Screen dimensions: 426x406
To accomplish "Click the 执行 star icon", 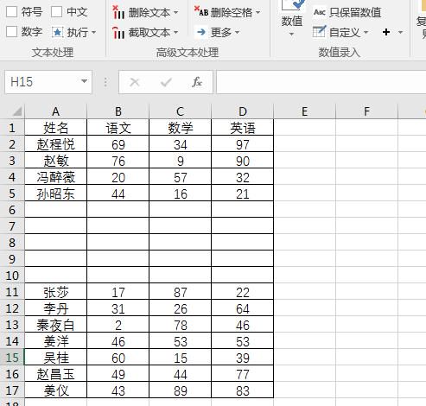I will click(57, 32).
